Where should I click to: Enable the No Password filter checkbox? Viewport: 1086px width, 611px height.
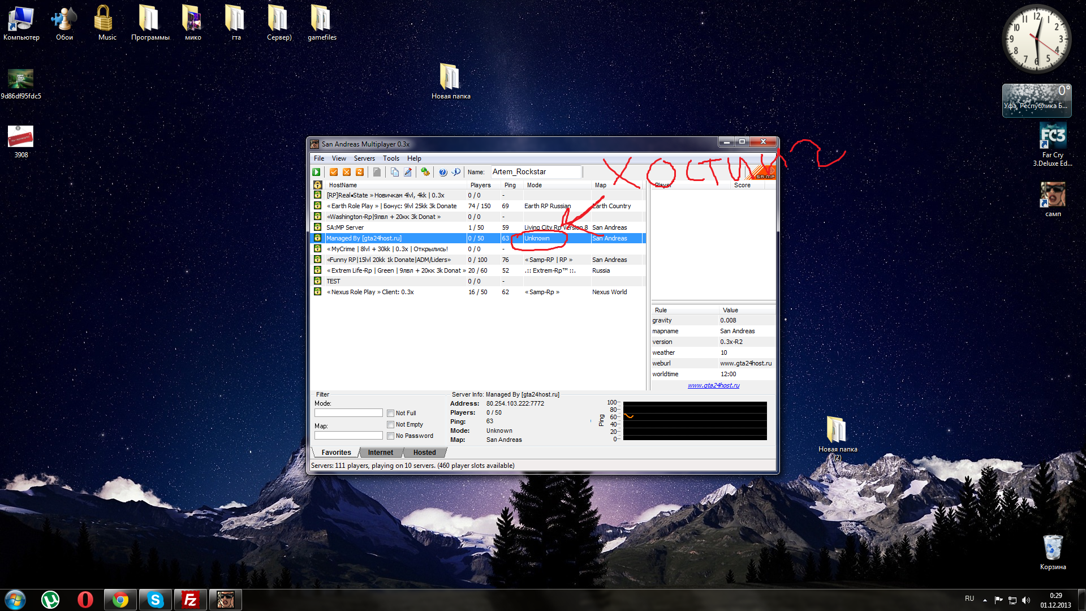(x=390, y=436)
